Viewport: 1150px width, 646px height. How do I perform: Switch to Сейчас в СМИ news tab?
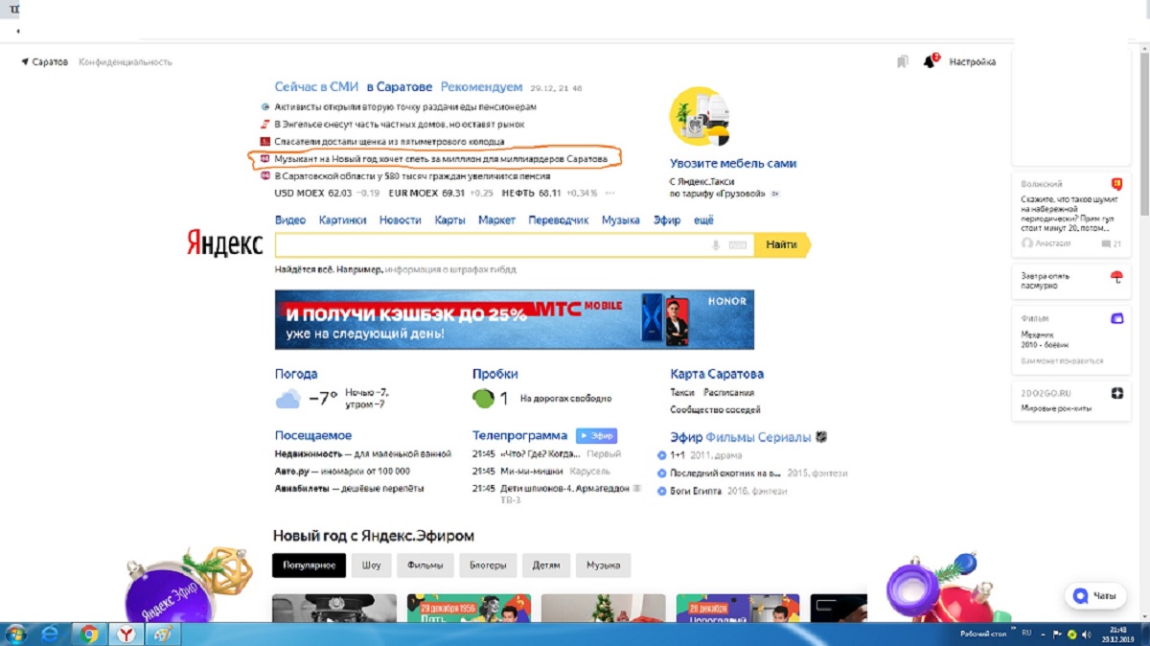click(316, 87)
